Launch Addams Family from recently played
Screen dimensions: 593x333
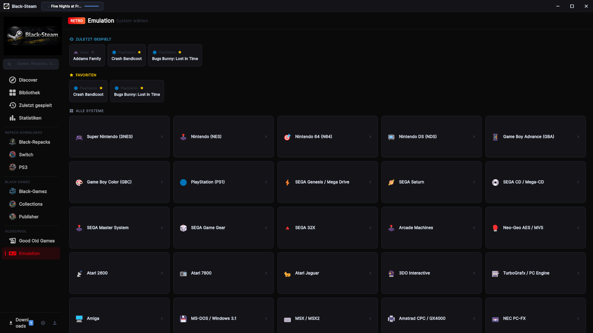click(87, 55)
